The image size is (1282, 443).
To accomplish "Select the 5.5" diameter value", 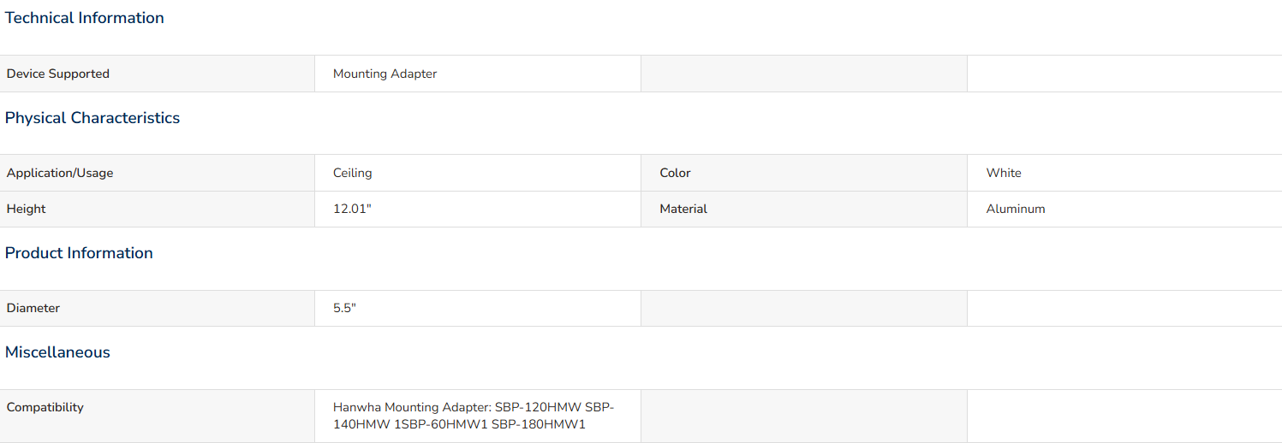I will [344, 308].
